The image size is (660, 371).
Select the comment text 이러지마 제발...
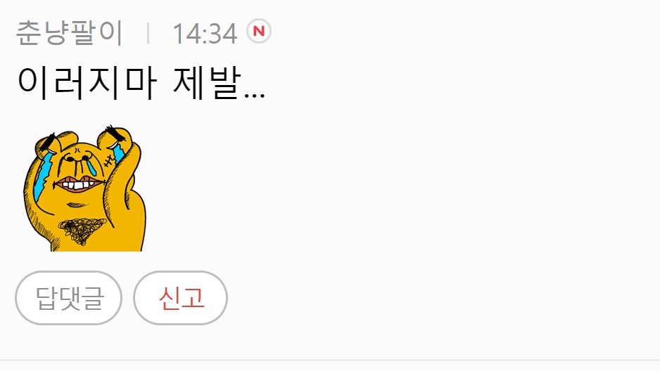(x=141, y=83)
